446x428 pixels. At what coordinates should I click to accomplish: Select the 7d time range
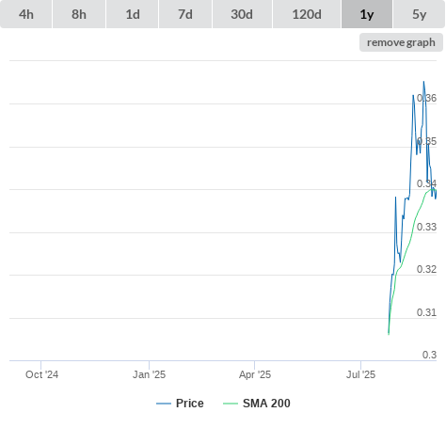tap(185, 14)
